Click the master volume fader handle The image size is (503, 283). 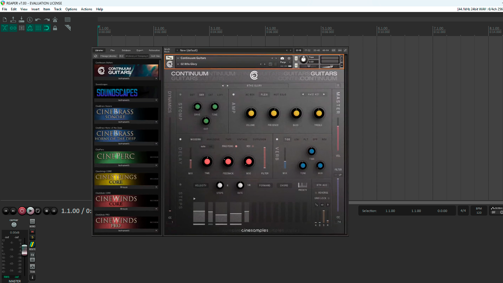tap(24, 250)
